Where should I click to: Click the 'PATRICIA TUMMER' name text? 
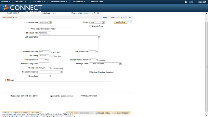89,96
